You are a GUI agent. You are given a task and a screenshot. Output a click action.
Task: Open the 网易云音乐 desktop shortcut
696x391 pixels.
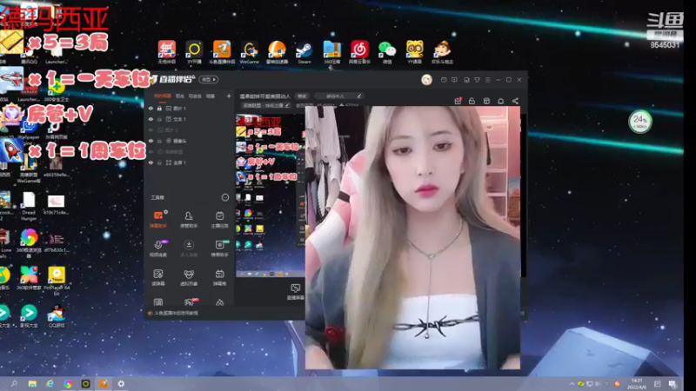[359, 52]
